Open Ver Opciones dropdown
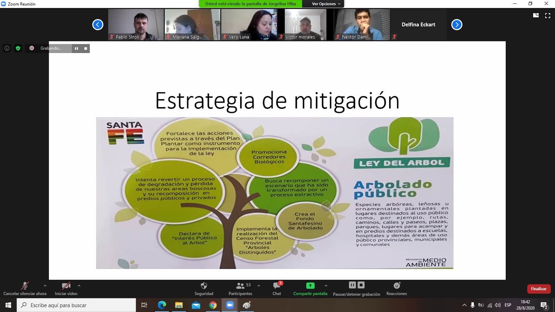 (326, 4)
